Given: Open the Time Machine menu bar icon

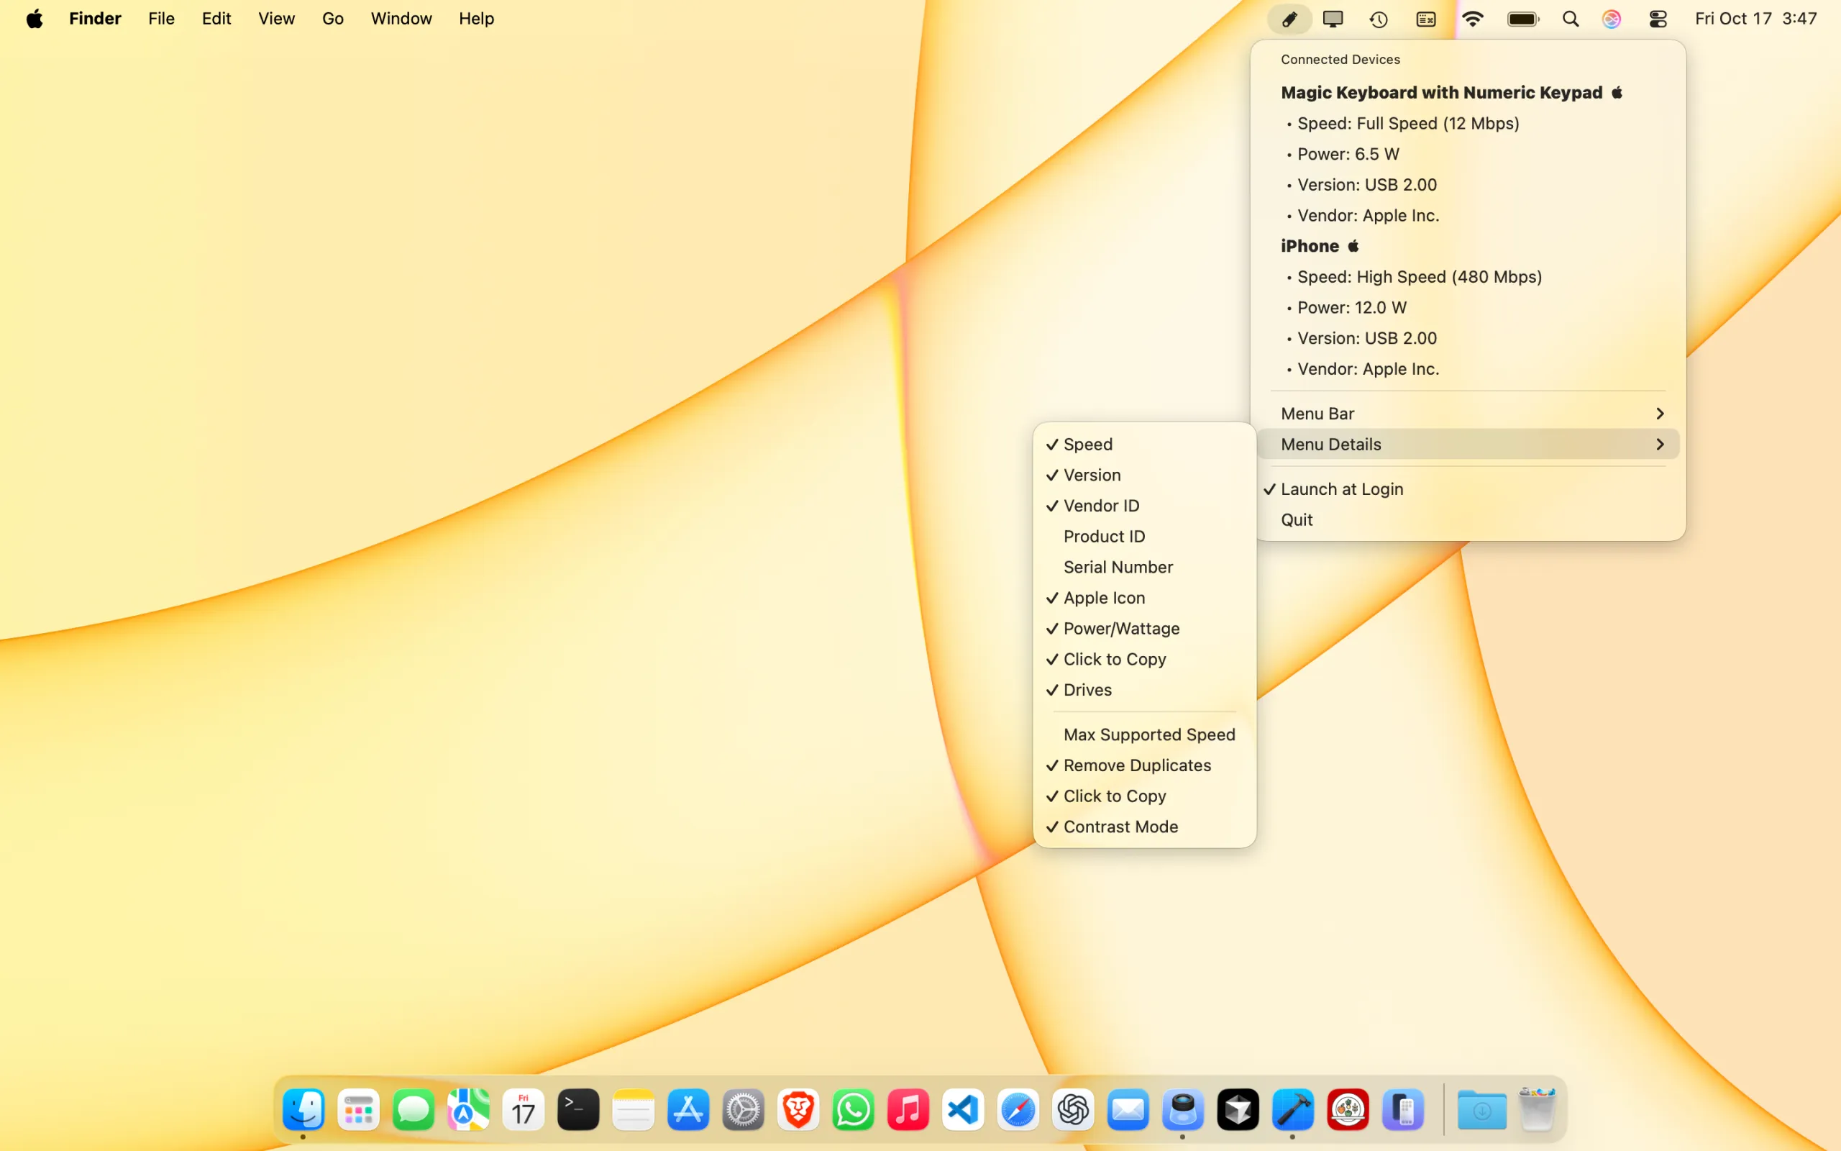Looking at the screenshot, I should [x=1379, y=18].
